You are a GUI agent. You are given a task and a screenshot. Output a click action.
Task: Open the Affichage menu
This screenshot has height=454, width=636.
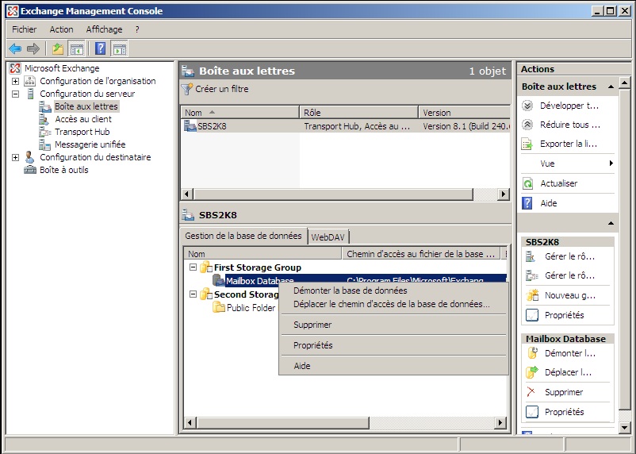click(104, 29)
